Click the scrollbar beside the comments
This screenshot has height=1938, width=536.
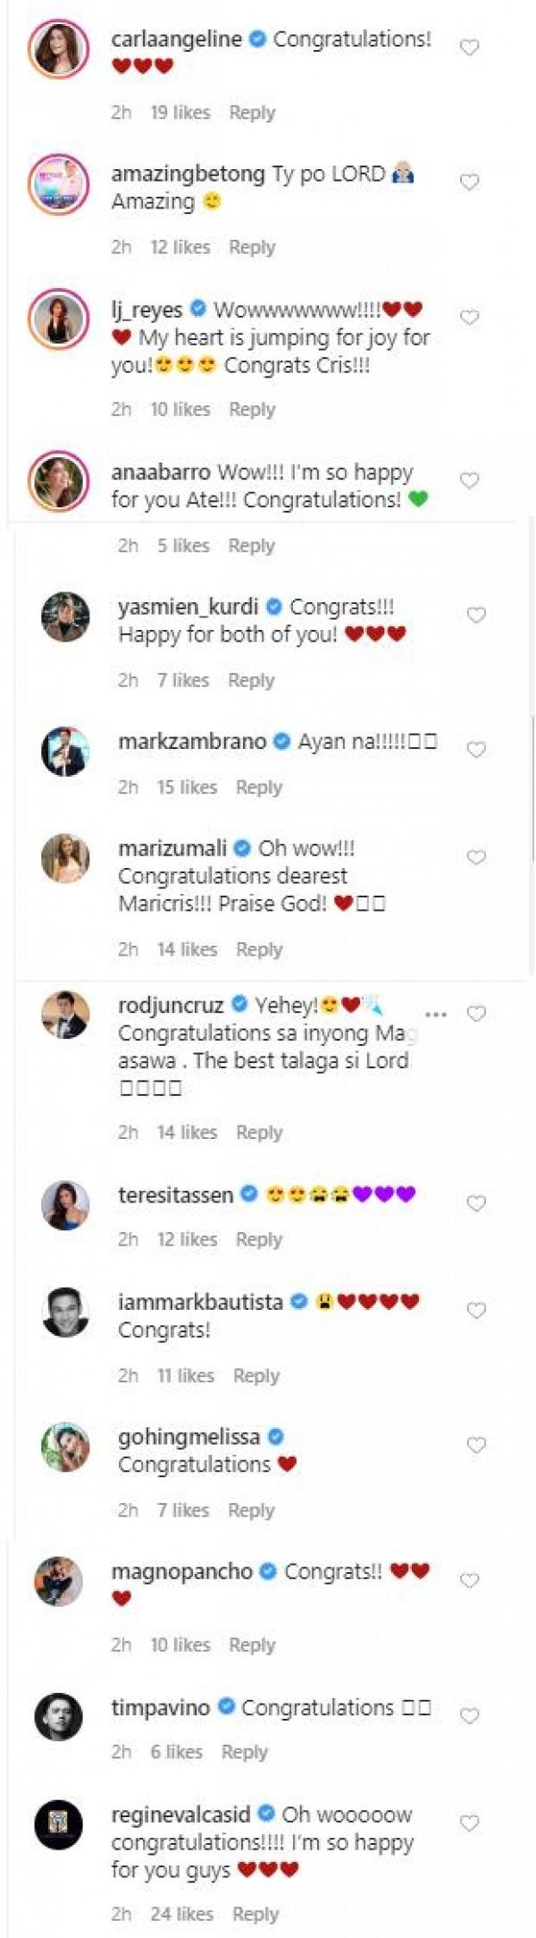[532, 787]
